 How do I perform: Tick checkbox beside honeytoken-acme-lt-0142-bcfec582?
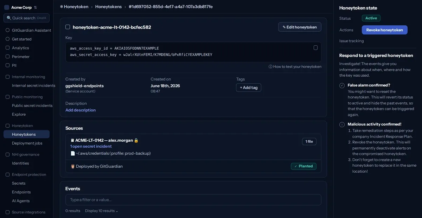click(x=68, y=27)
